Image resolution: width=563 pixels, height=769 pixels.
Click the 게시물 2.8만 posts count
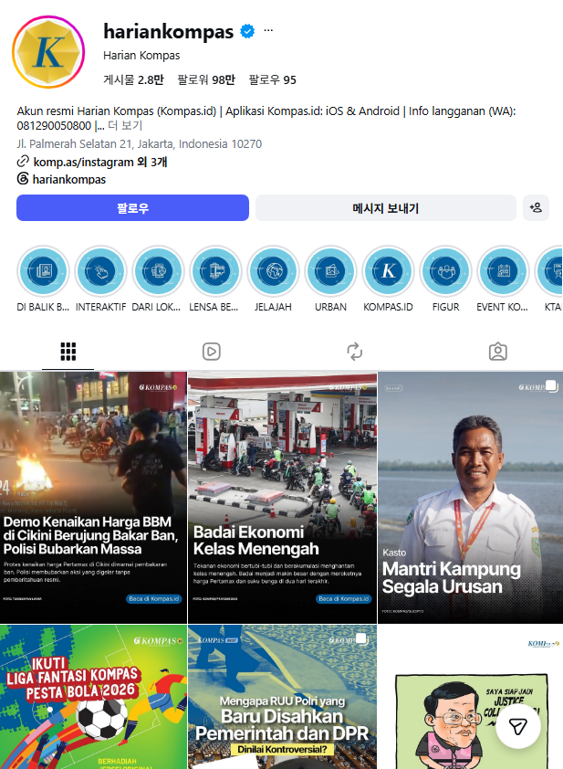point(133,80)
